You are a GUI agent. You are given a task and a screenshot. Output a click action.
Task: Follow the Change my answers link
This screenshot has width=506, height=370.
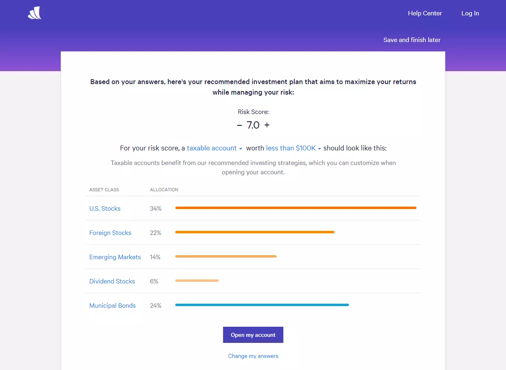tap(253, 356)
